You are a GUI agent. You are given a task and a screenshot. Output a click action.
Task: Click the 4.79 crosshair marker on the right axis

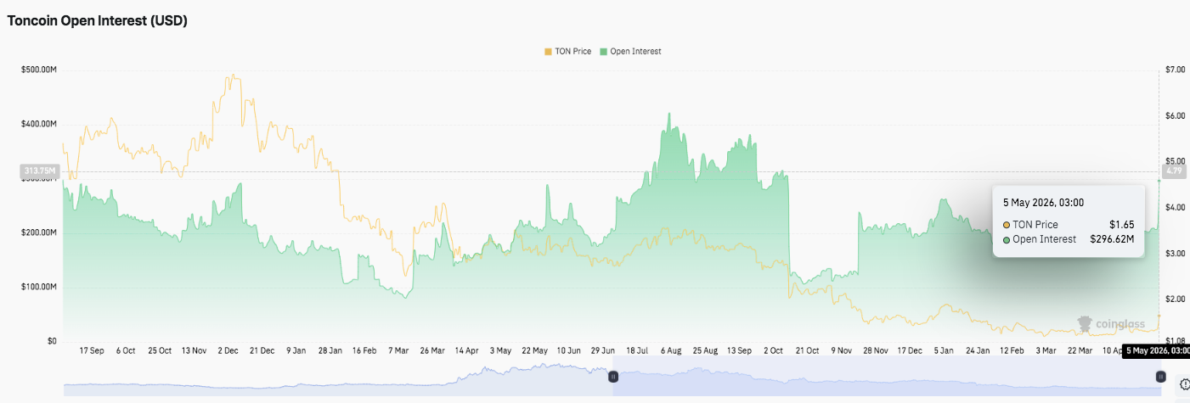coord(1173,171)
